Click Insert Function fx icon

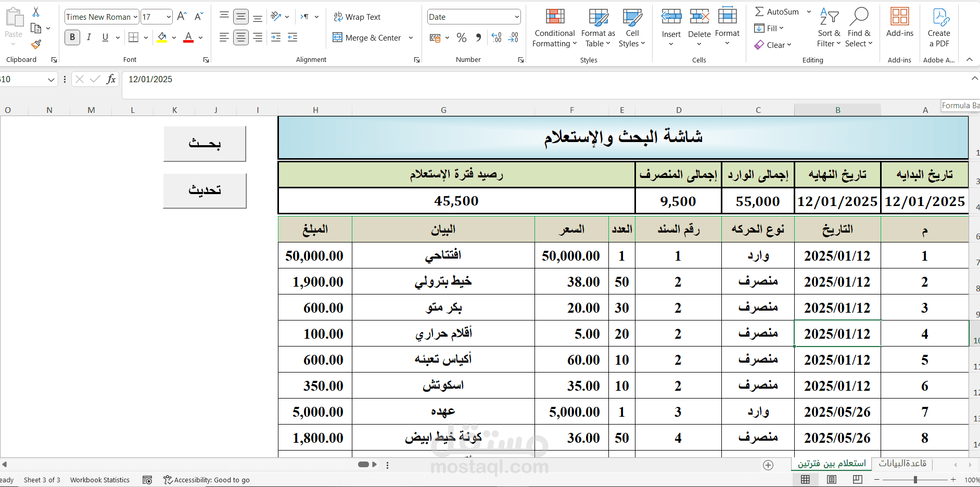point(111,79)
